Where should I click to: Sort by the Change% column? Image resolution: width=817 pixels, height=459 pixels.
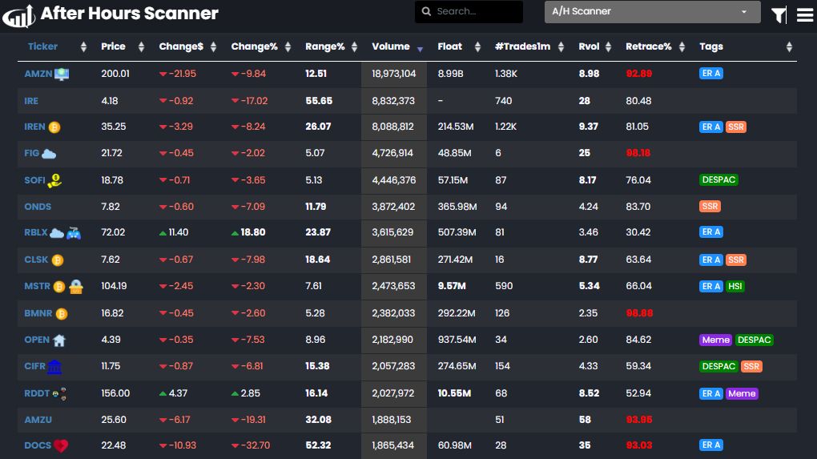point(288,47)
